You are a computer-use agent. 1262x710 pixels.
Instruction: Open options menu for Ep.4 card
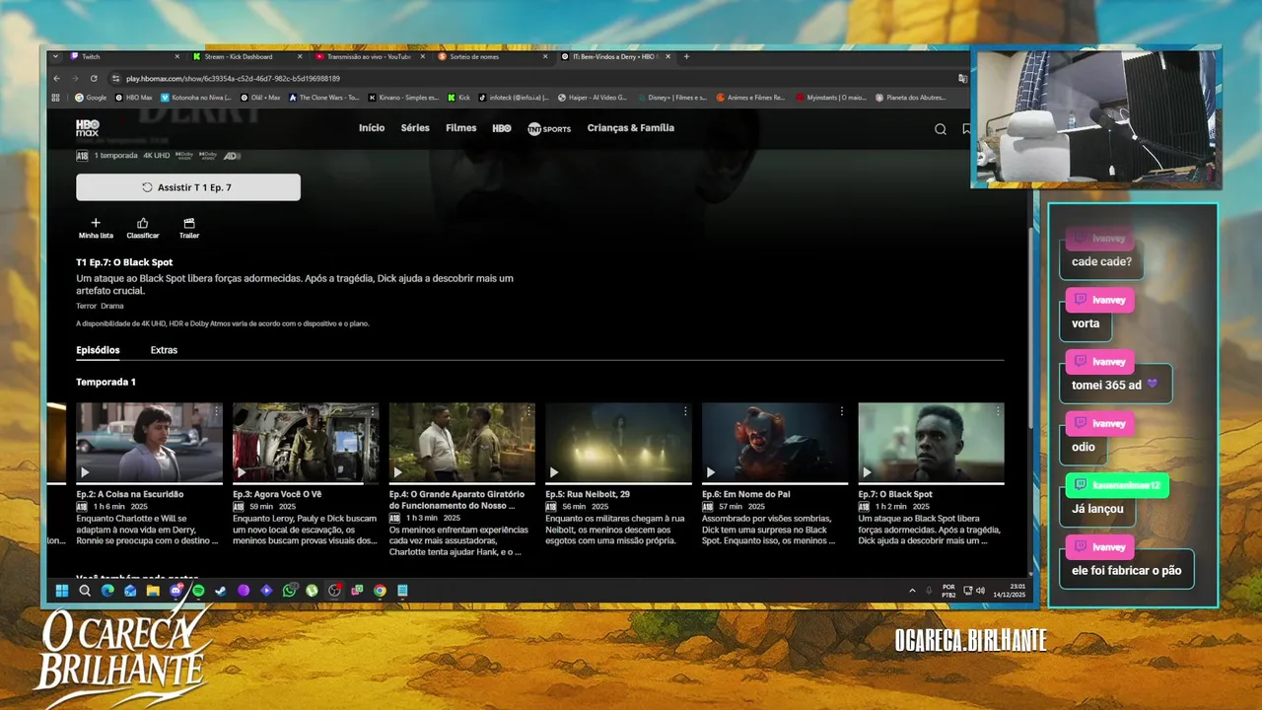[528, 411]
